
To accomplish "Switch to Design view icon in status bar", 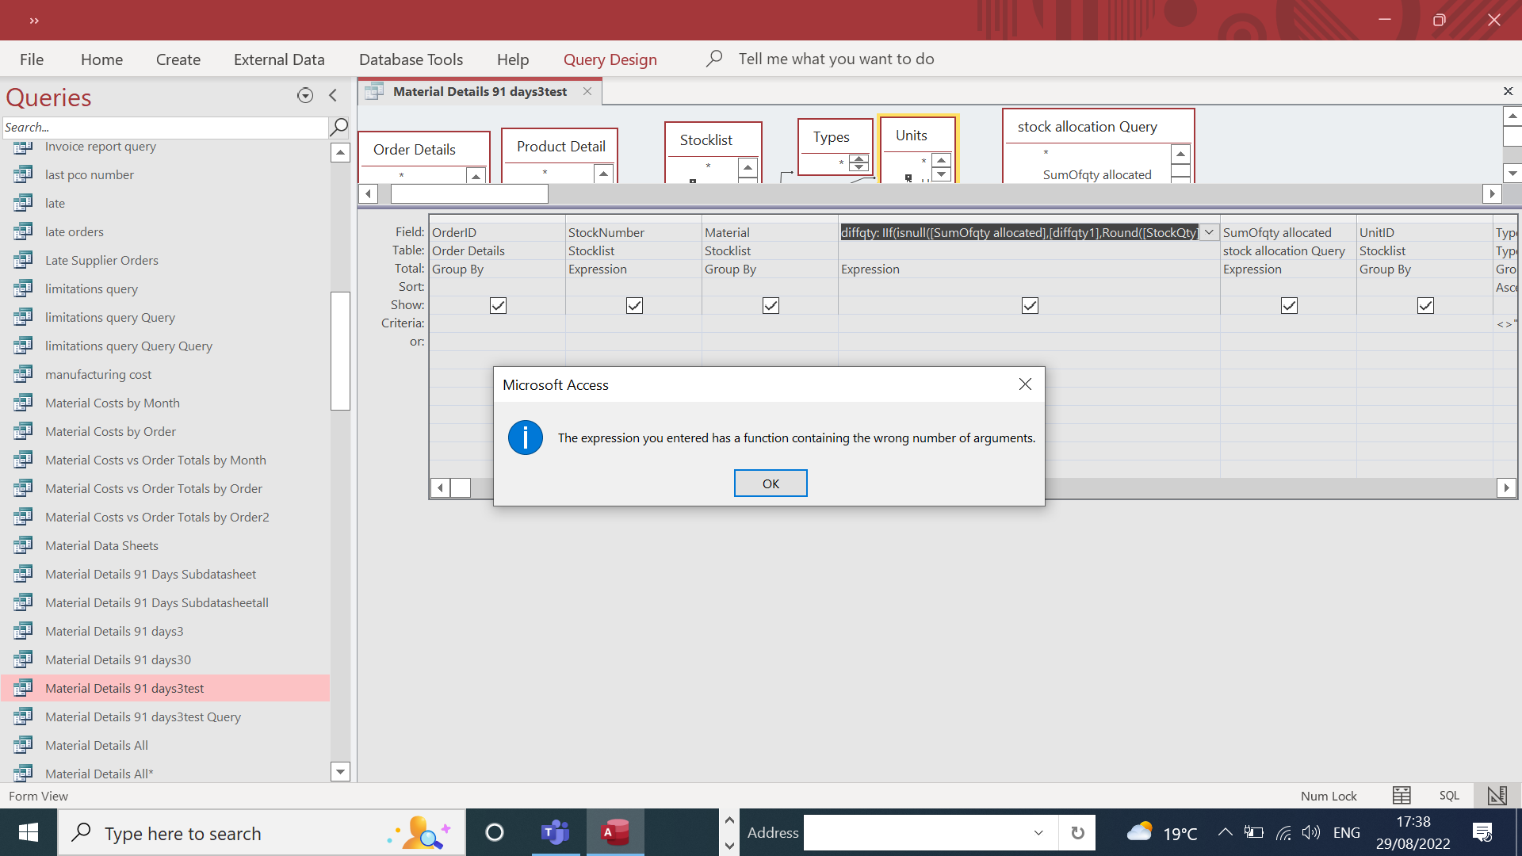I will 1497,795.
